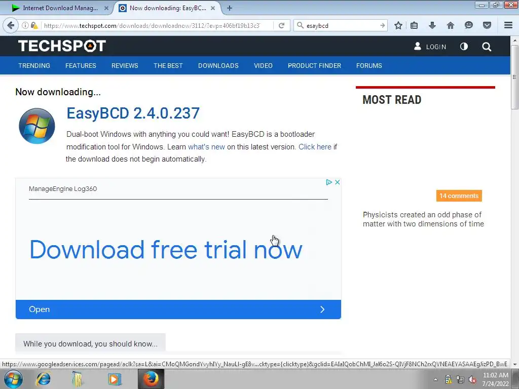Screen dimensions: 519x389
Task: Open the TRENDING menu item
Action: [x=34, y=65]
